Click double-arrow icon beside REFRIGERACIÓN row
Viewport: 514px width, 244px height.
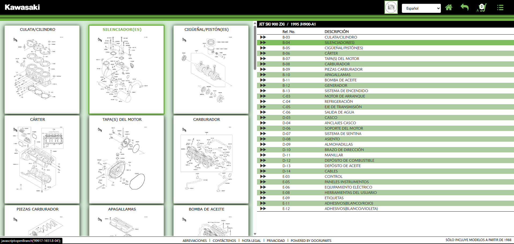coord(263,102)
